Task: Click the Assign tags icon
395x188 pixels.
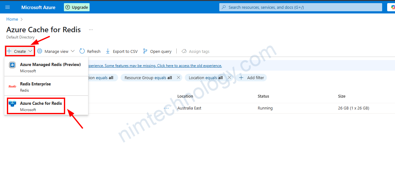Action: tap(184, 51)
